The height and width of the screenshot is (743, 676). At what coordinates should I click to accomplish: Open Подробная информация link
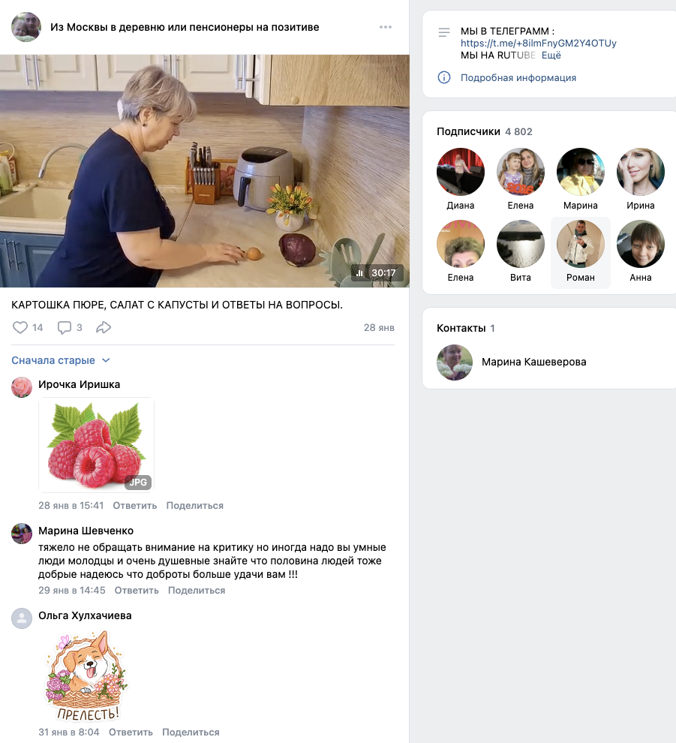518,78
